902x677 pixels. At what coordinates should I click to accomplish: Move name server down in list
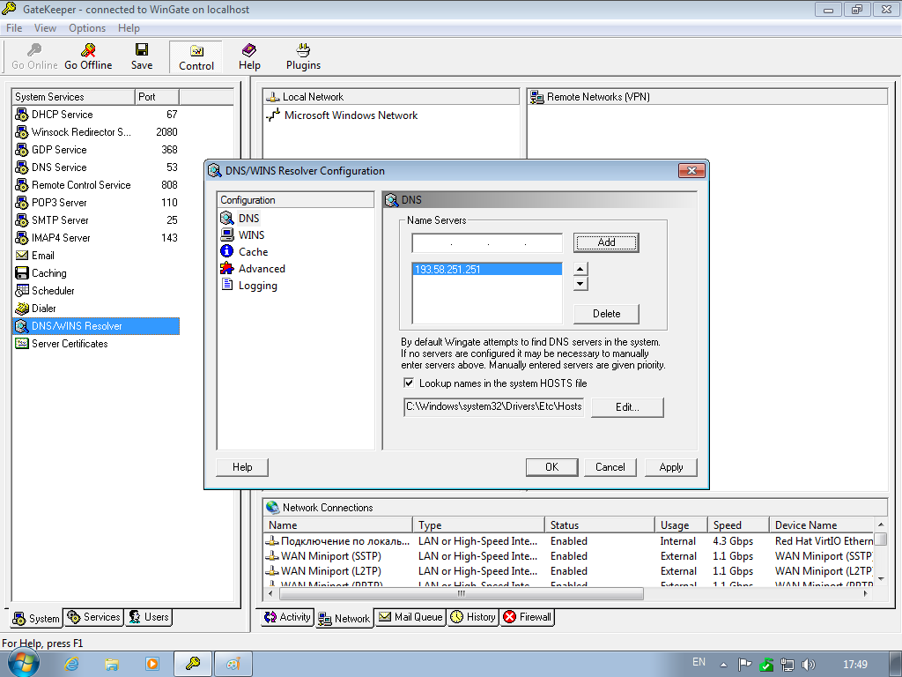click(580, 283)
